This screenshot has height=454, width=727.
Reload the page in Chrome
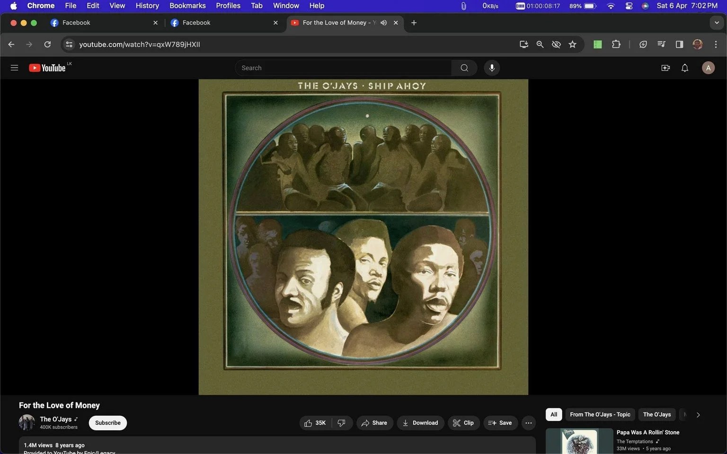click(47, 44)
